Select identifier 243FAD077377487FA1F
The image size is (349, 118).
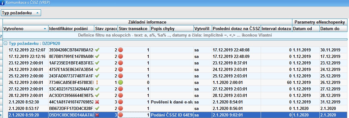tap(71, 76)
